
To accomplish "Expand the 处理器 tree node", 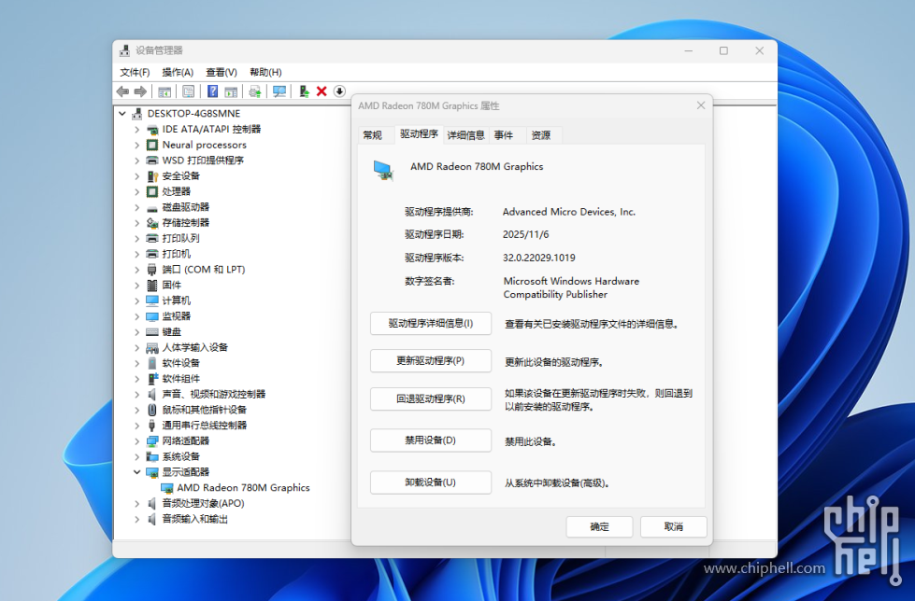I will coord(136,190).
